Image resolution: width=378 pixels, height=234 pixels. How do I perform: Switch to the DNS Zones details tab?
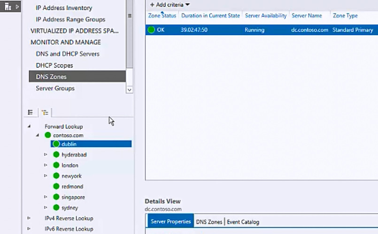pyautogui.click(x=209, y=222)
